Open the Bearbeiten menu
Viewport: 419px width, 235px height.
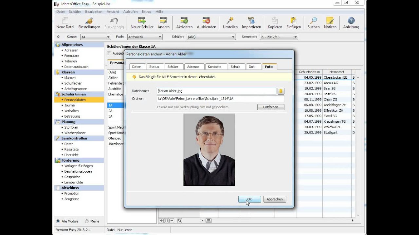coord(94,11)
